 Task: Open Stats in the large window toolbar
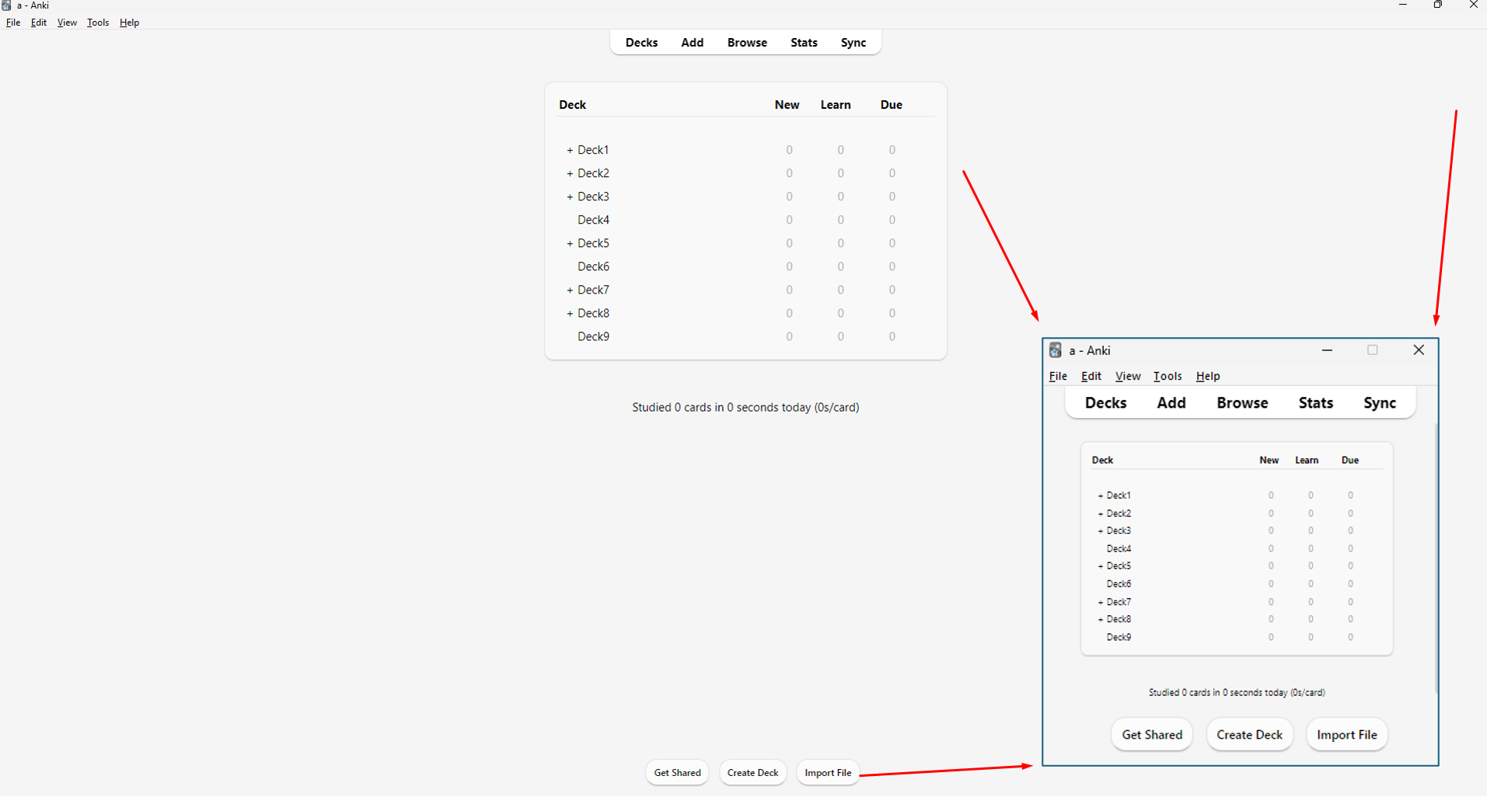pyautogui.click(x=804, y=43)
